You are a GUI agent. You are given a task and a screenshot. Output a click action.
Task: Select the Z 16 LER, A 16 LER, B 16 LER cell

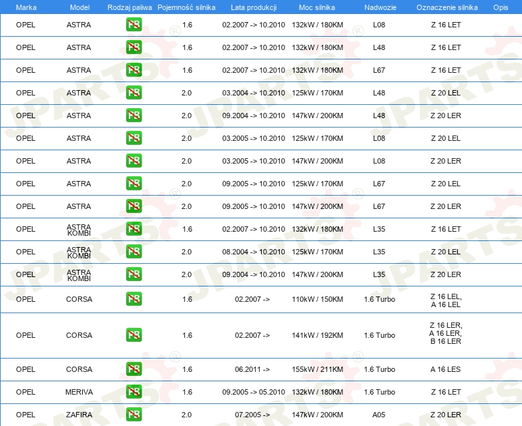click(x=446, y=333)
